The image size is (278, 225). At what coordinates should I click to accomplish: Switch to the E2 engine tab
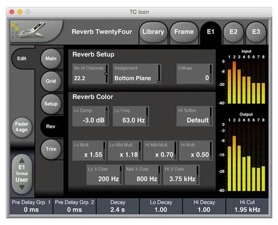pos(234,32)
